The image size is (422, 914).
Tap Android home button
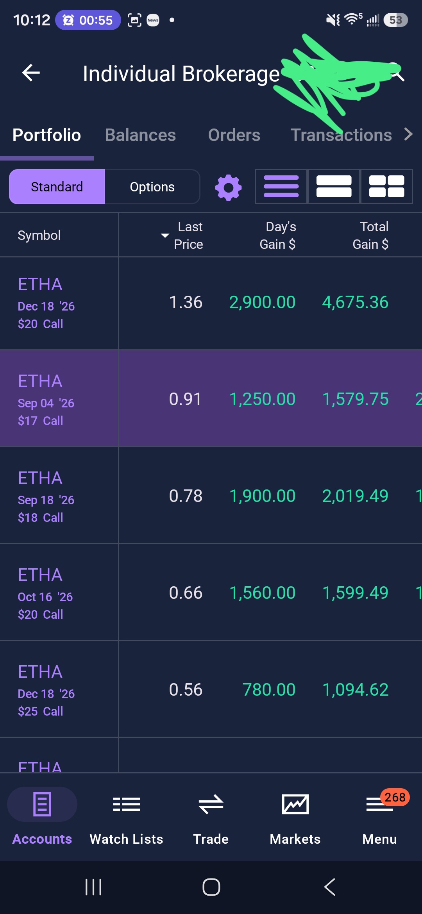pos(211,887)
